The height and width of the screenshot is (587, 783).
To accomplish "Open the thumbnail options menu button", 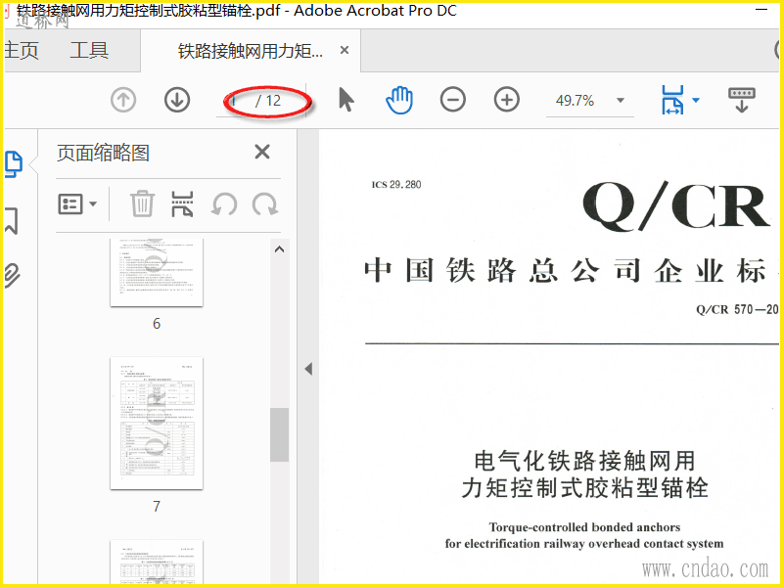I will [77, 204].
